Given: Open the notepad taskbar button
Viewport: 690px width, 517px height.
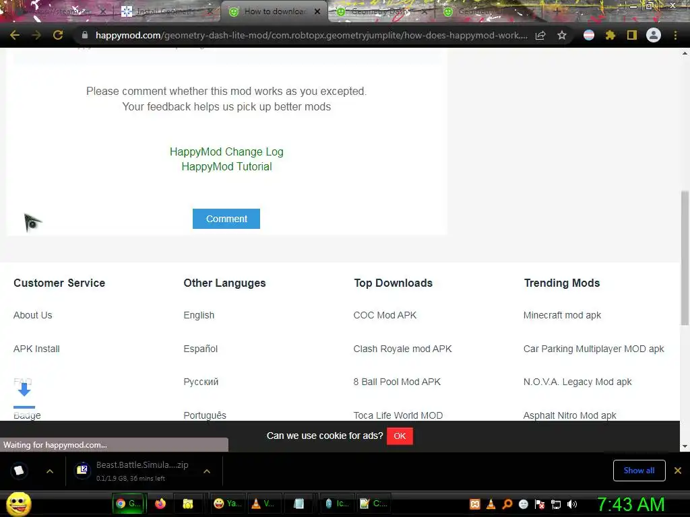Looking at the screenshot, I should tap(299, 504).
